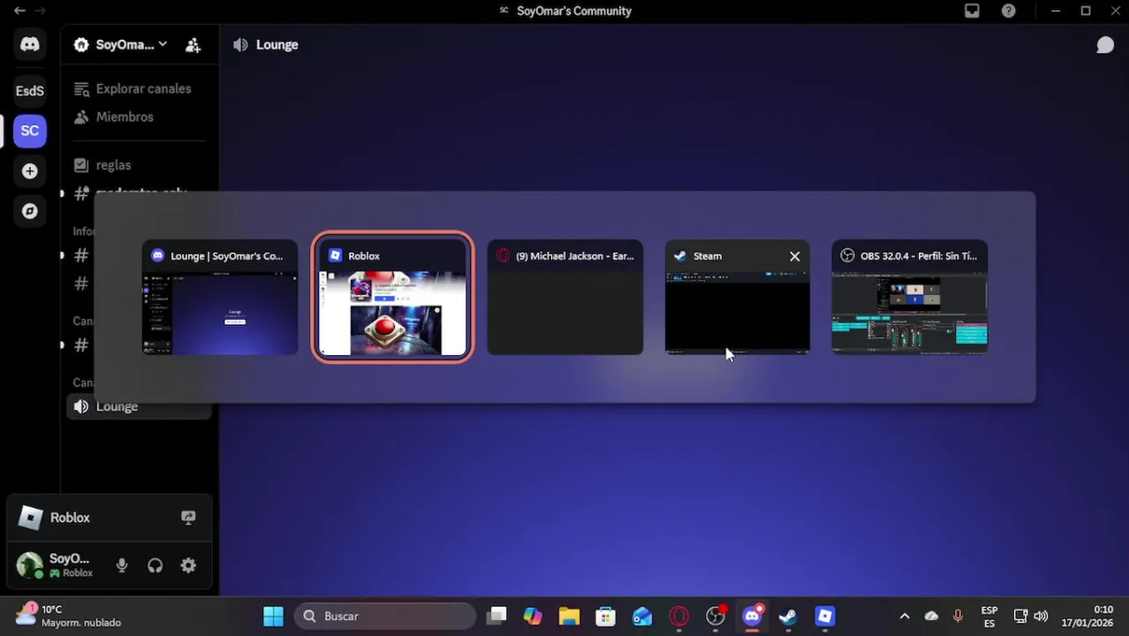
Task: Select the SC server icon
Action: (30, 131)
